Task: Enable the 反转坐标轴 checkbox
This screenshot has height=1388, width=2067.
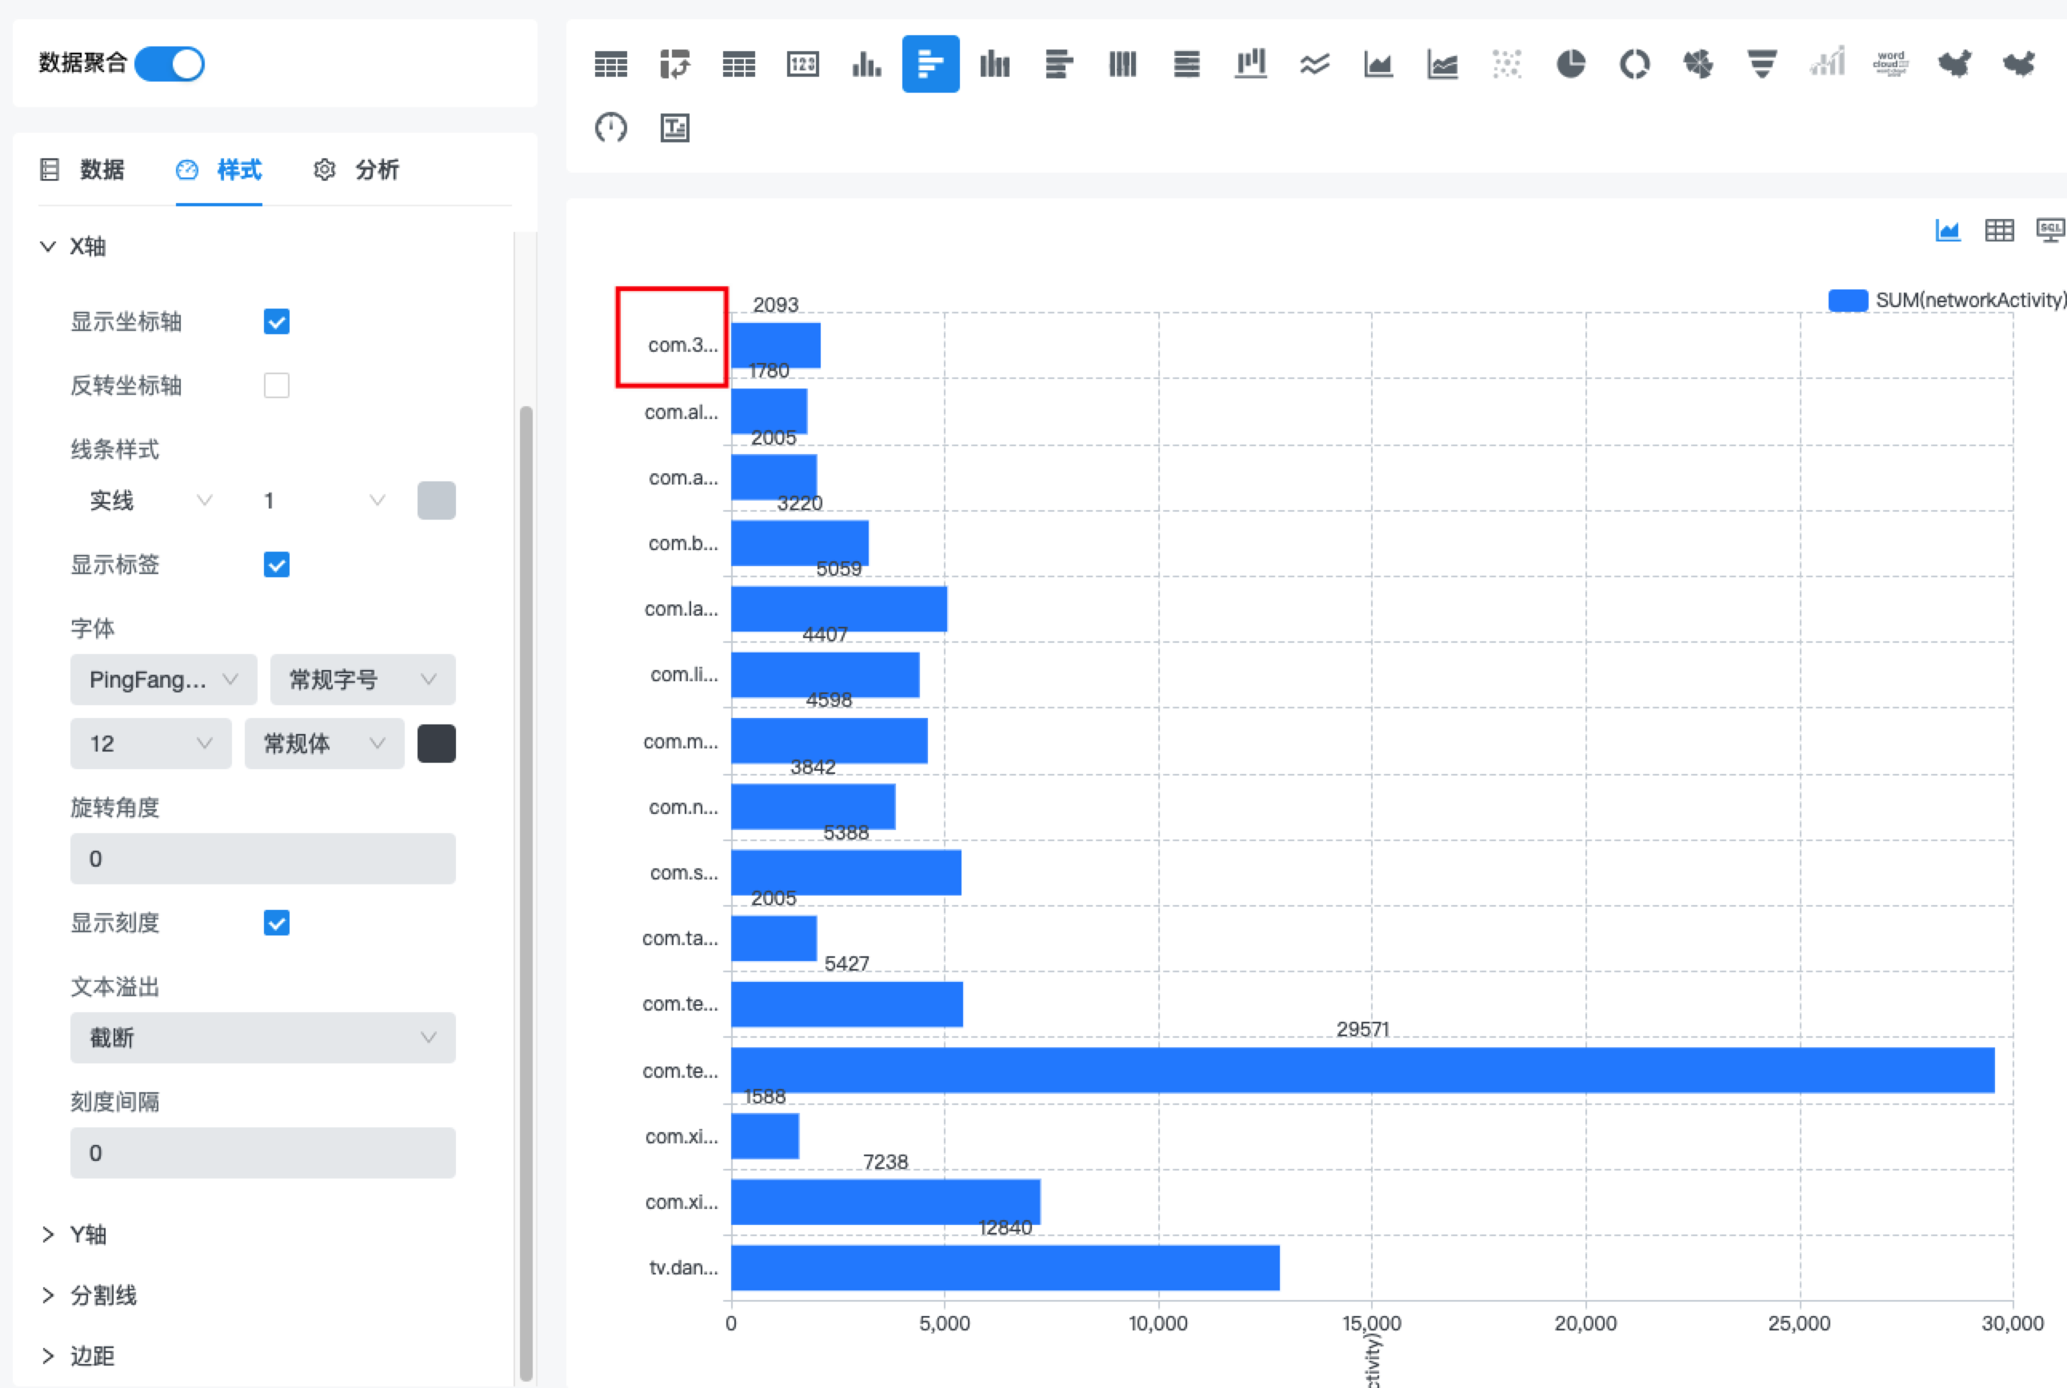Action: coord(276,385)
